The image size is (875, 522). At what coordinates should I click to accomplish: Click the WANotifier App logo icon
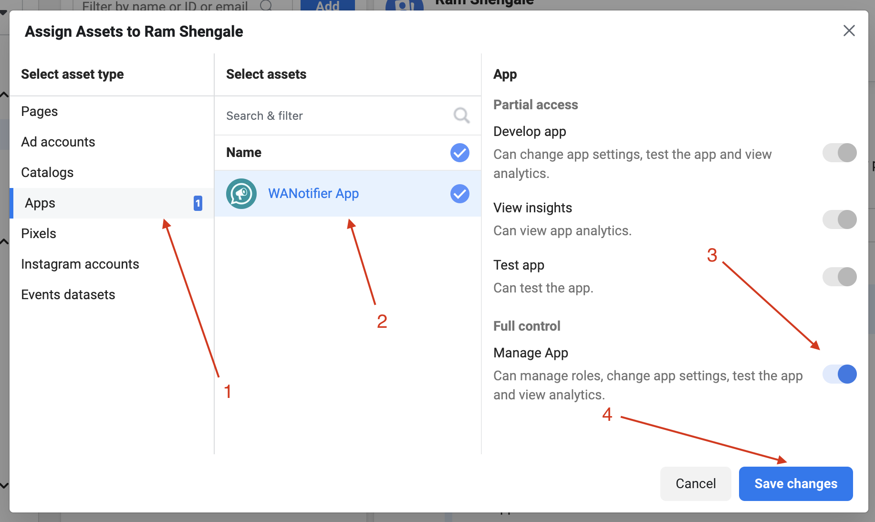(241, 194)
